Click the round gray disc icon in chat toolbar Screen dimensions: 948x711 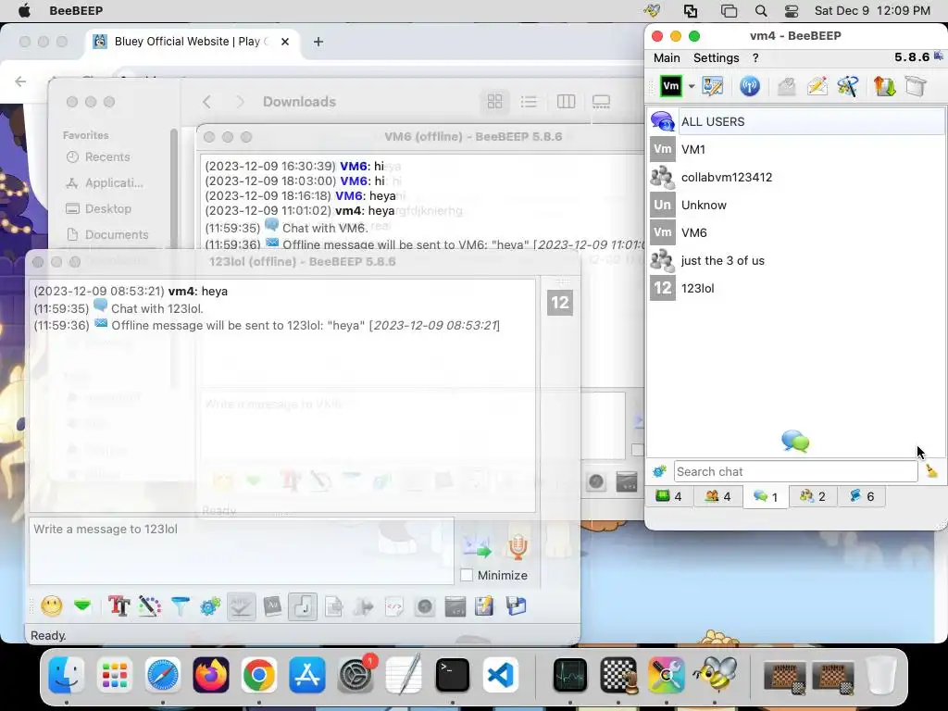point(424,605)
